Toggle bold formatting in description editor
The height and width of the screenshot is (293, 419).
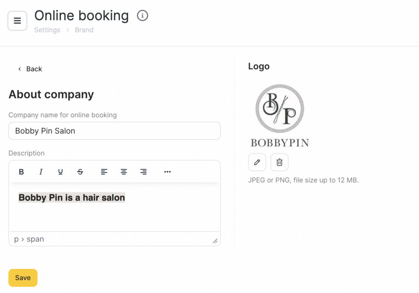click(21, 172)
